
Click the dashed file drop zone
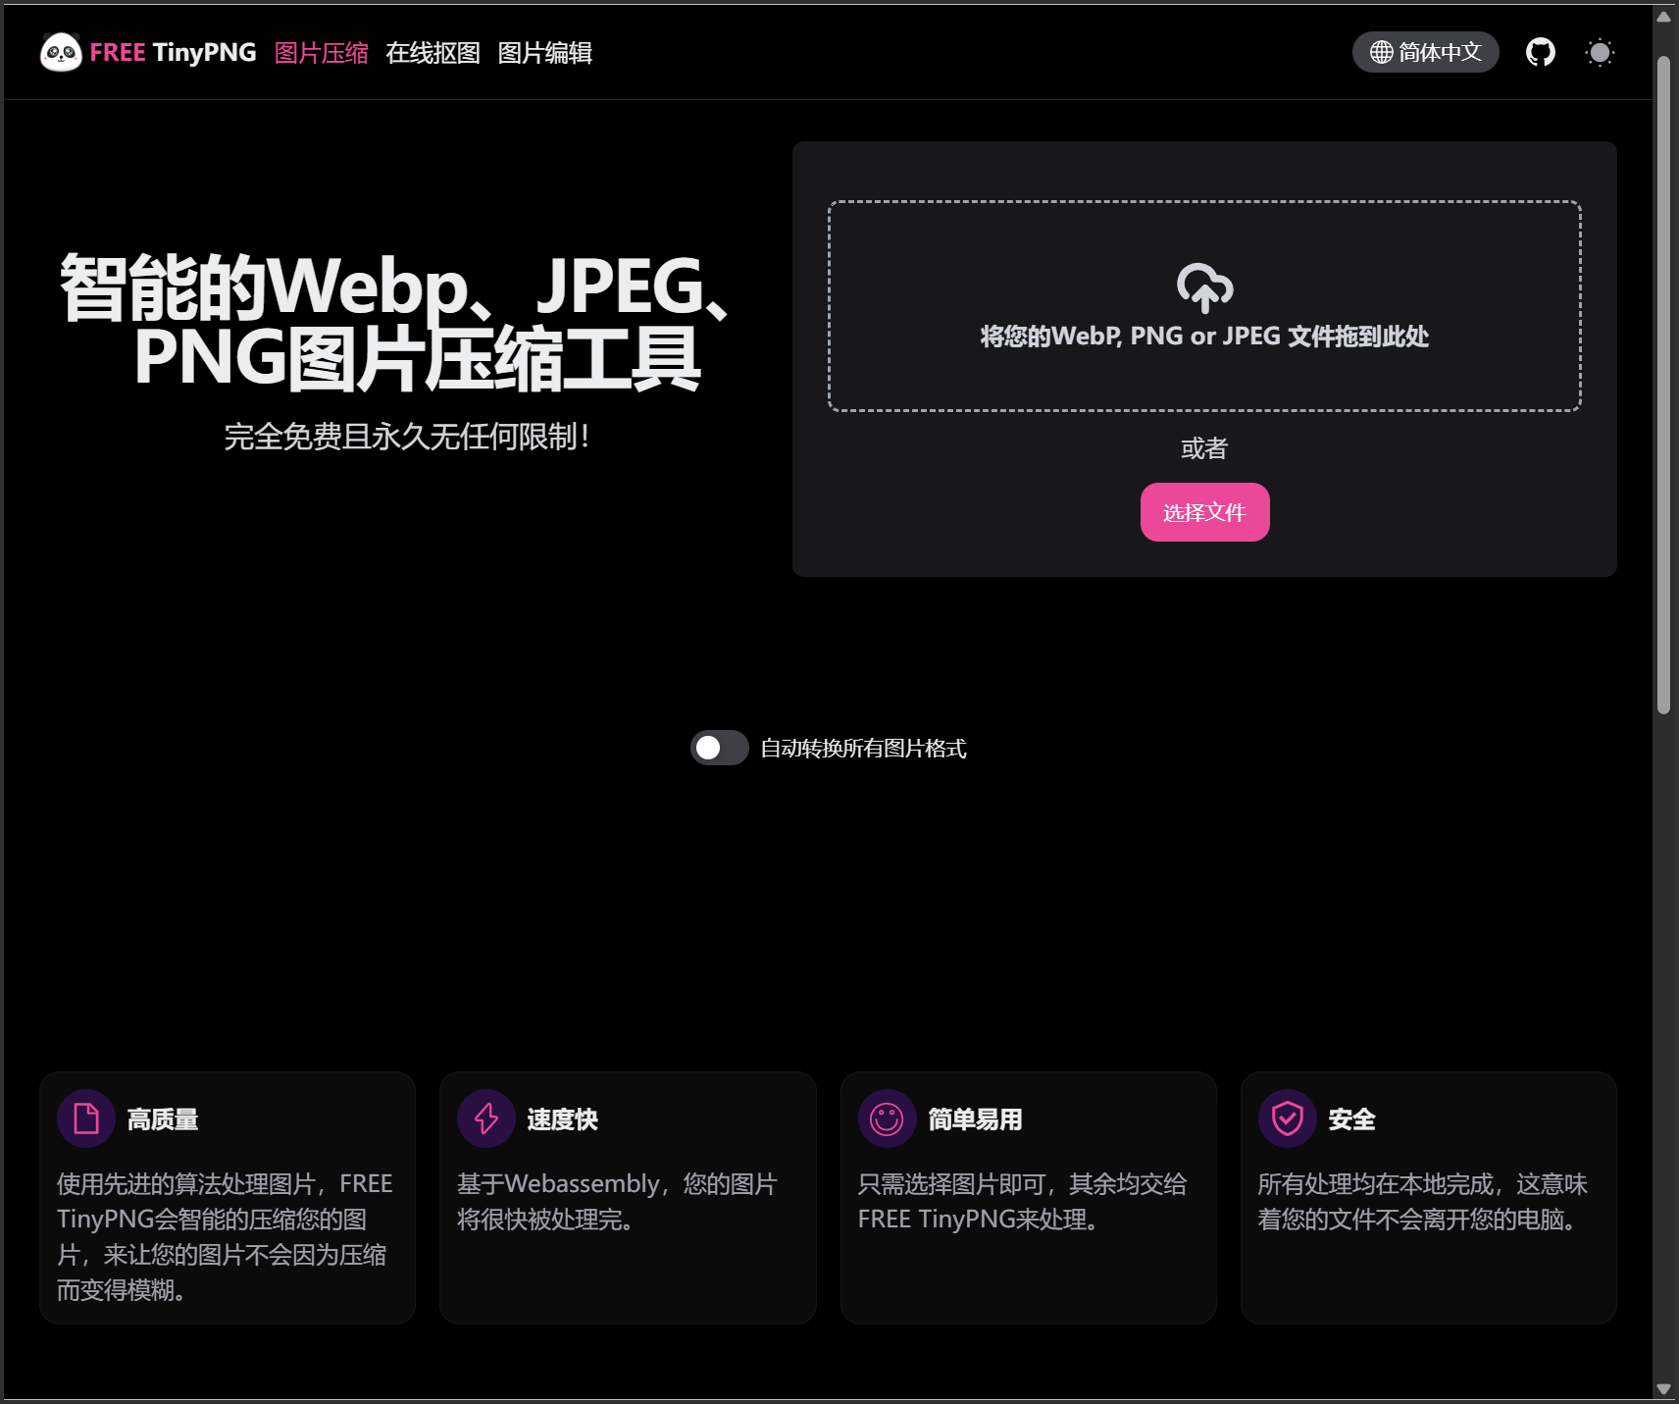point(1204,306)
